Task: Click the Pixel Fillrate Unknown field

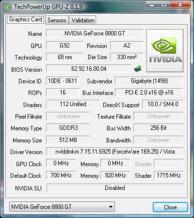Action: pos(68,116)
